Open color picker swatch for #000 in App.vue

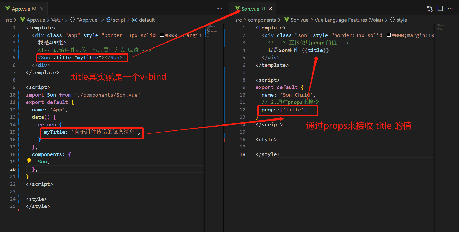[162, 35]
